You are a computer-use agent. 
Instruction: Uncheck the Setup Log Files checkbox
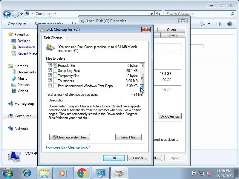tap(50, 70)
